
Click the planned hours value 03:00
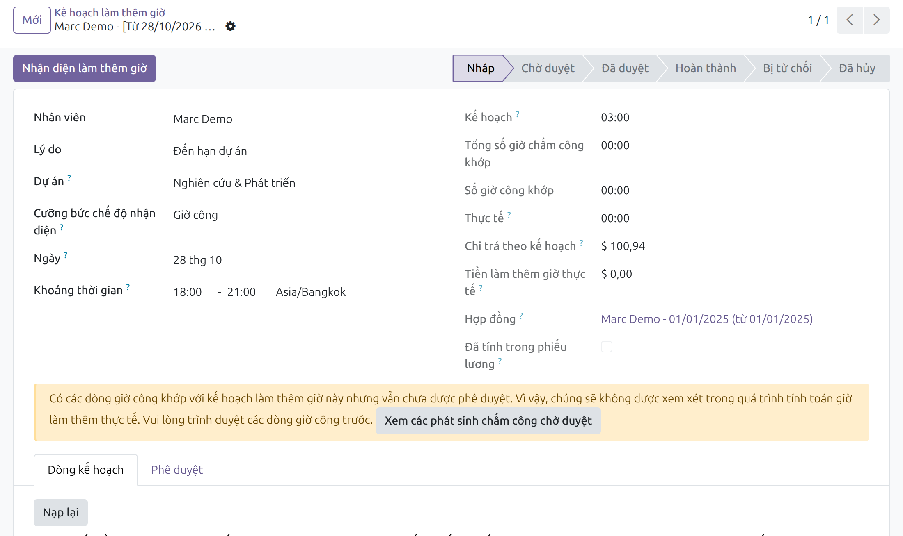(x=615, y=117)
